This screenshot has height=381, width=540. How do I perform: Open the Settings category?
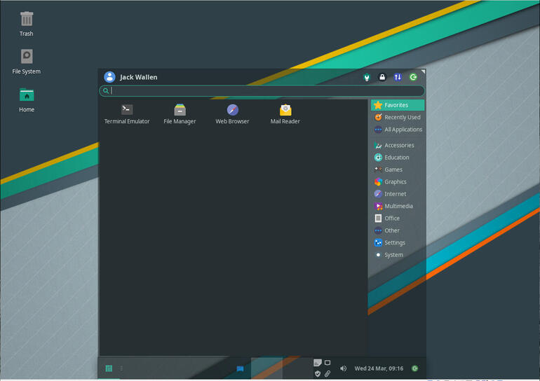pos(398,243)
